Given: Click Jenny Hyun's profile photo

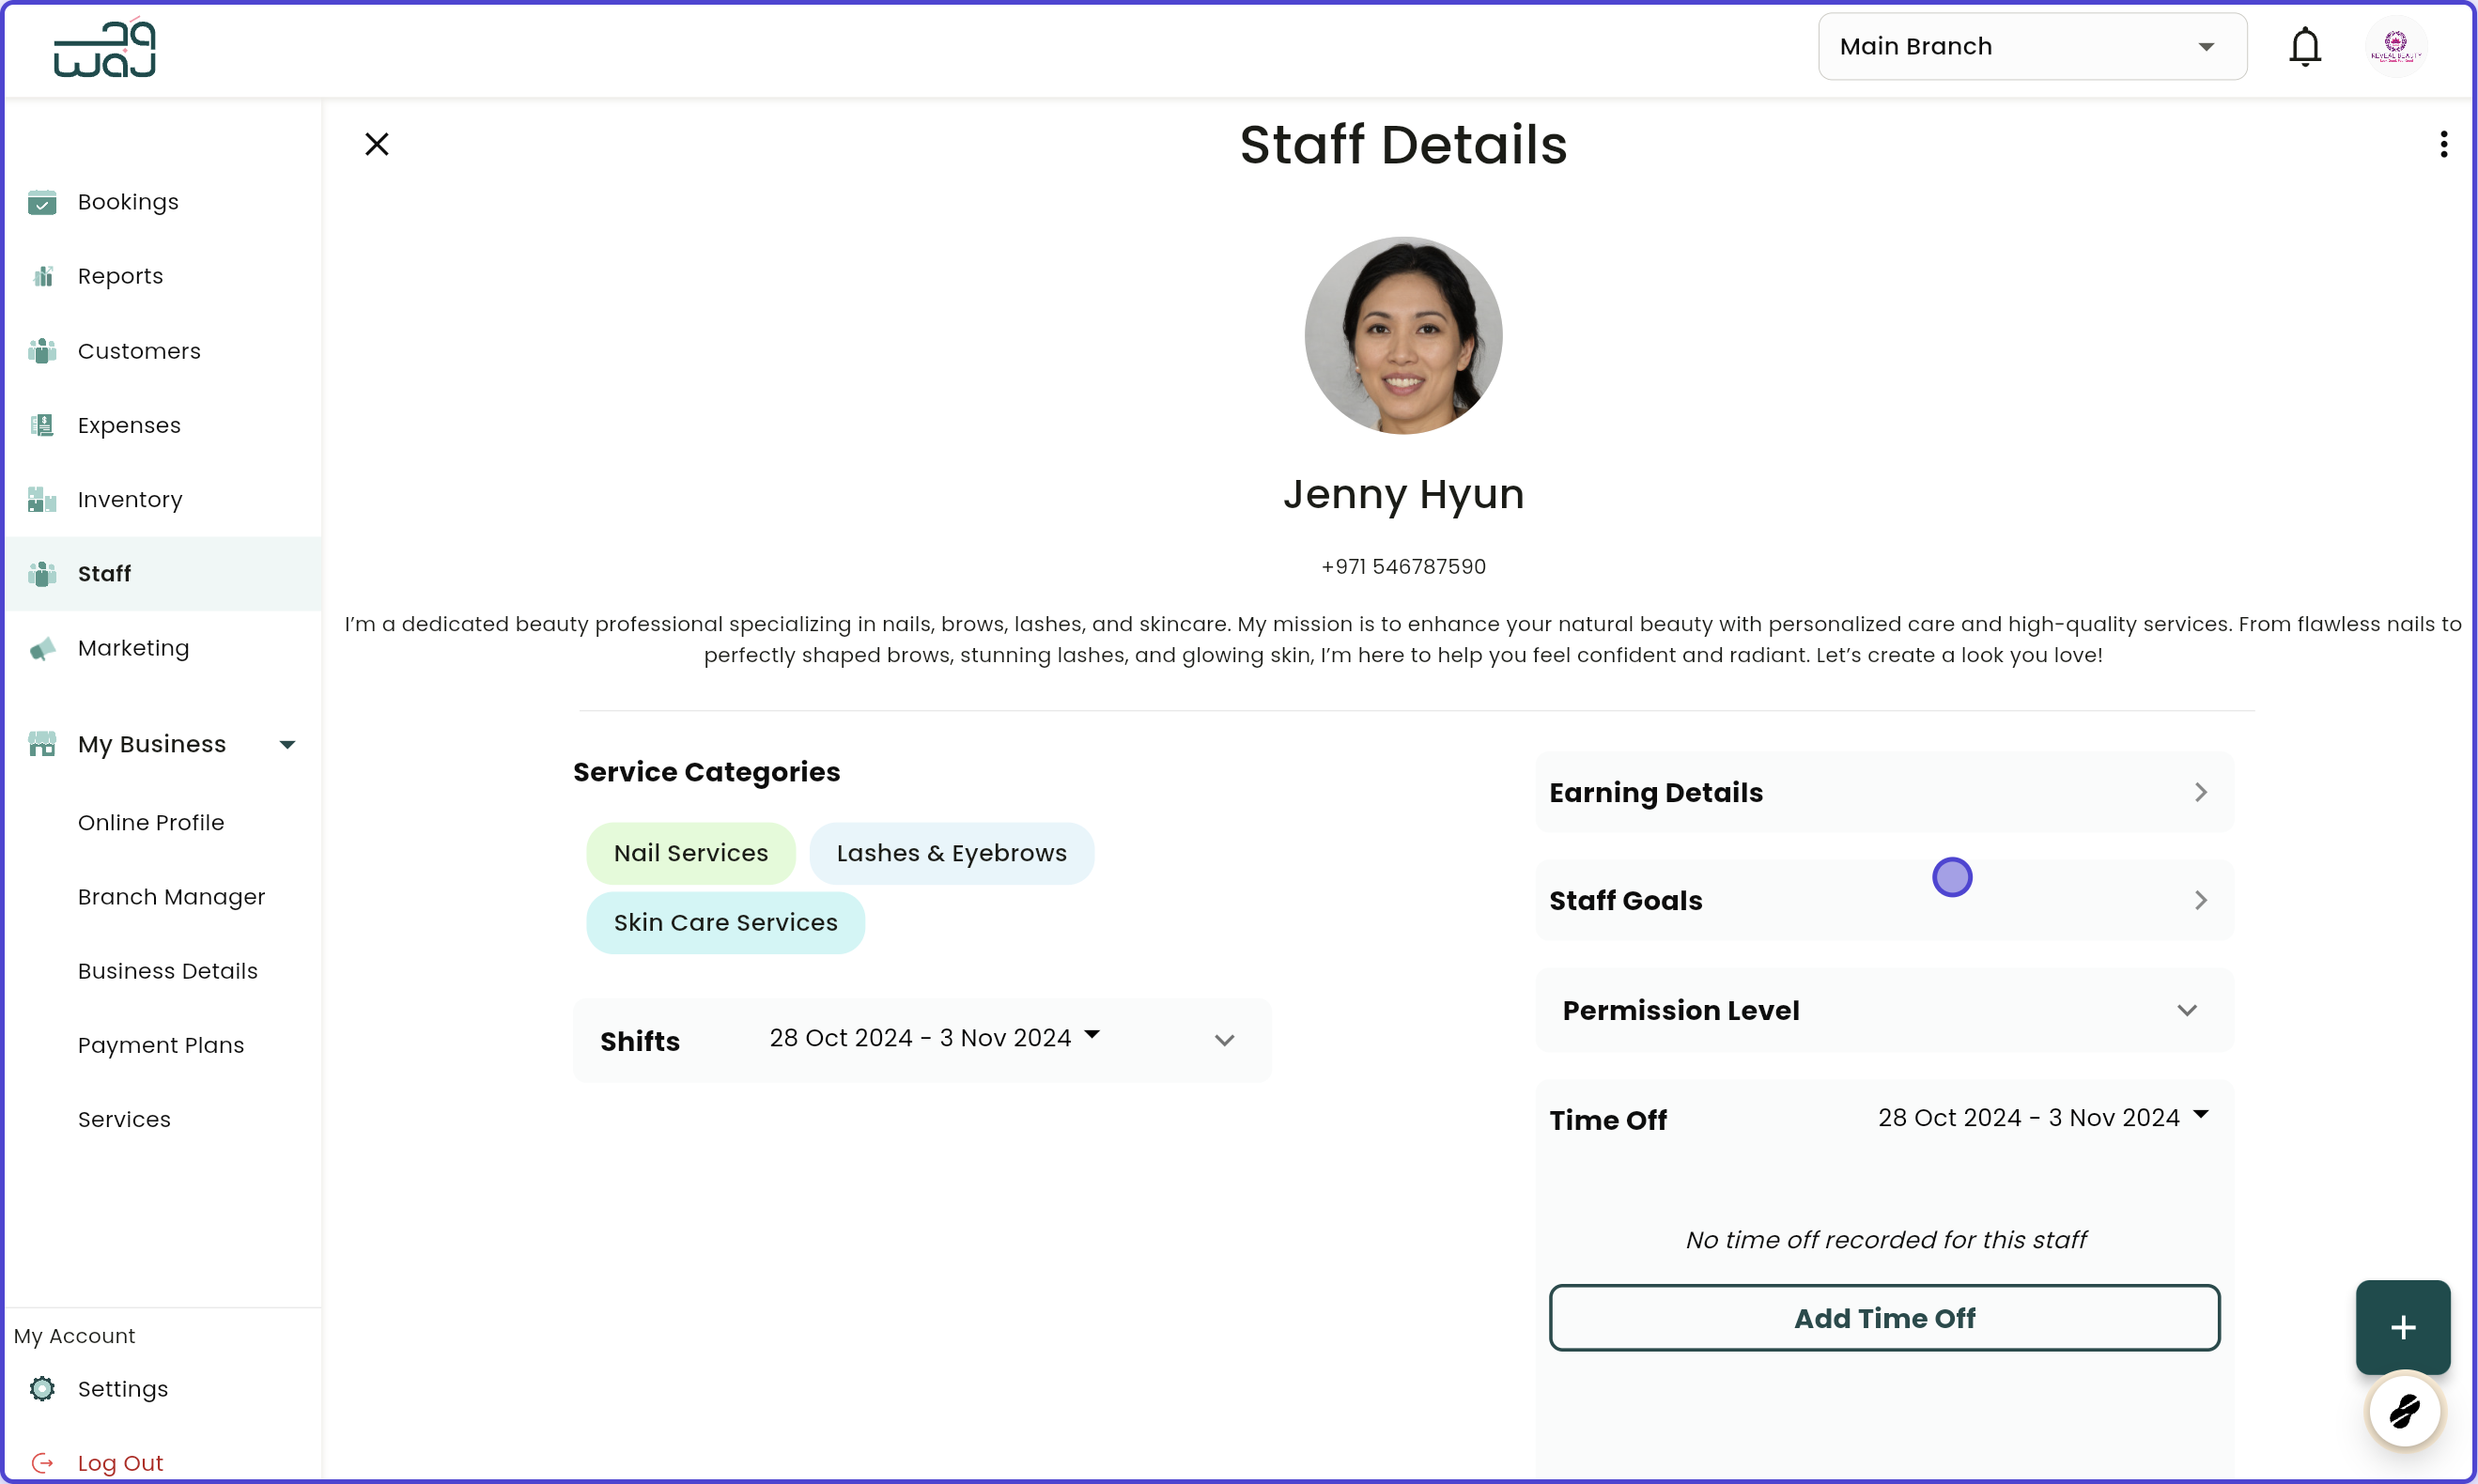Looking at the screenshot, I should (x=1403, y=336).
